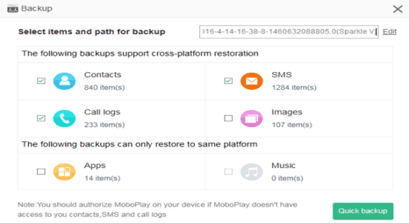Click the yellow Apps grid icon

coord(64,172)
